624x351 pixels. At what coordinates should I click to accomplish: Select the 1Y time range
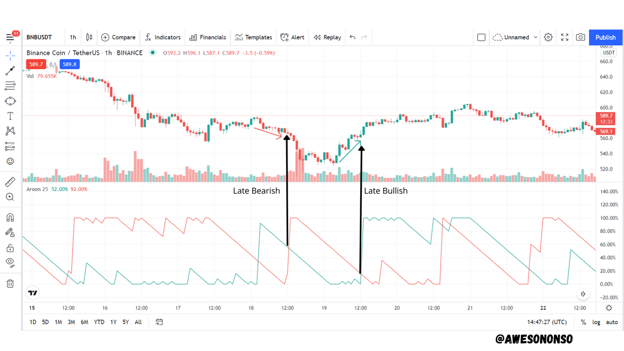pos(113,322)
